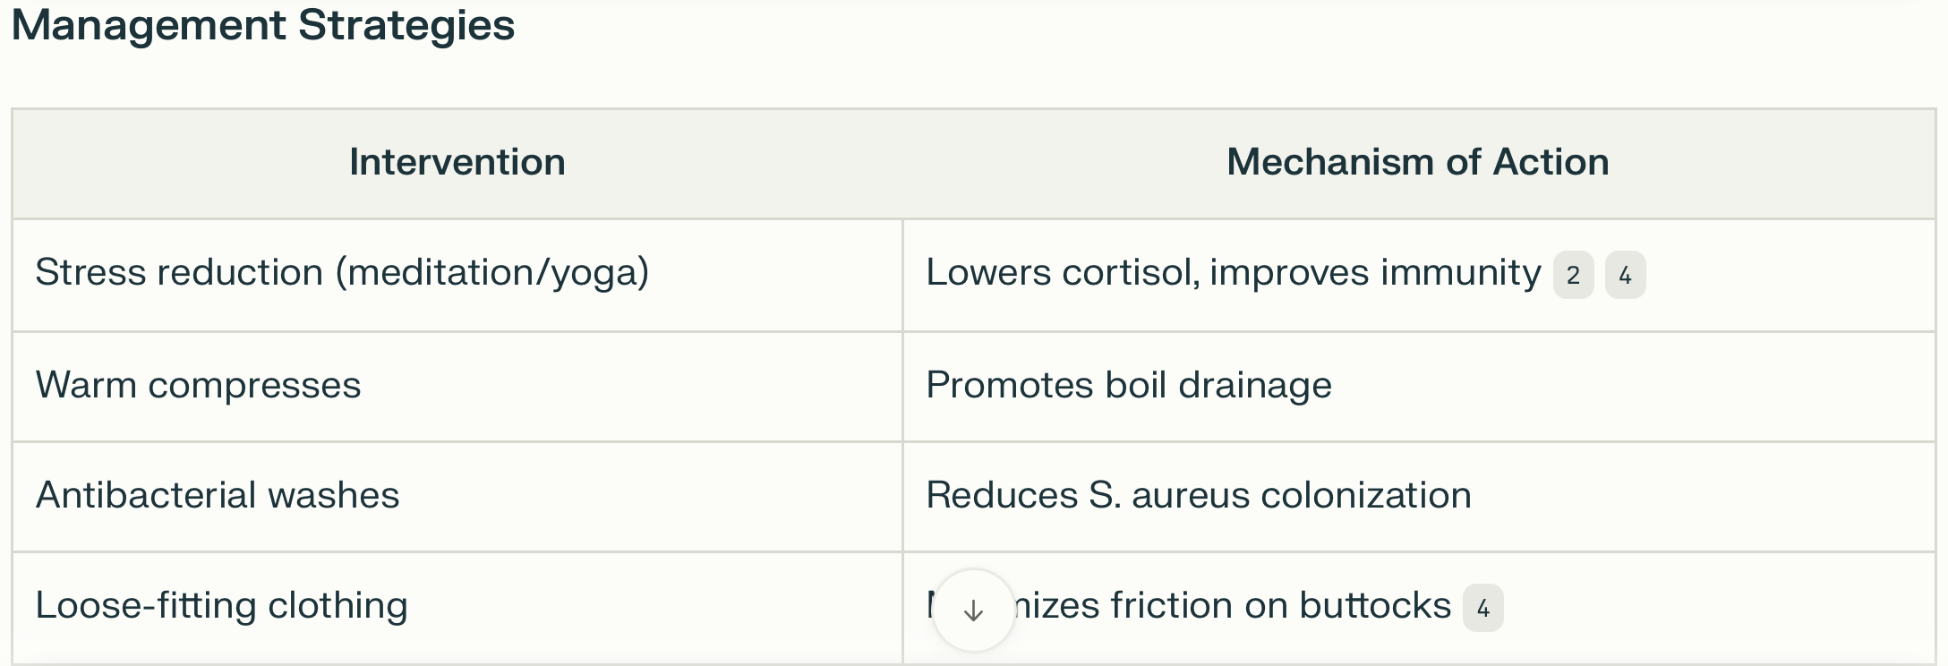The height and width of the screenshot is (666, 1948).
Task: Select the Warm compresses cell
Action: tap(457, 386)
